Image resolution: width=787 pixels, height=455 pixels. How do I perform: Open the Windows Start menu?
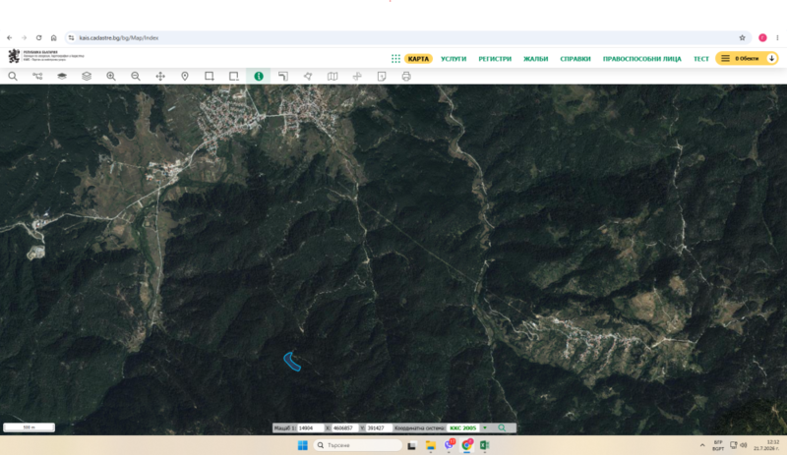pos(303,445)
